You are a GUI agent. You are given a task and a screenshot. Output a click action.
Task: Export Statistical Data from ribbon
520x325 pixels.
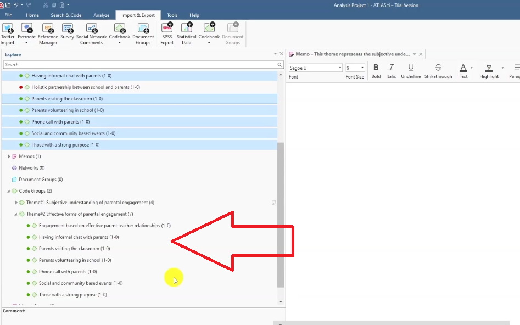(187, 28)
